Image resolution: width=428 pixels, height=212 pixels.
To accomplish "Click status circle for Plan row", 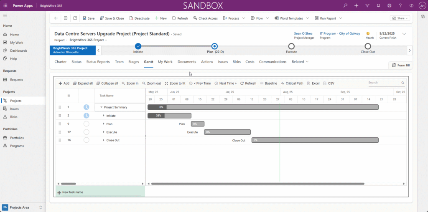I will click(x=86, y=124).
